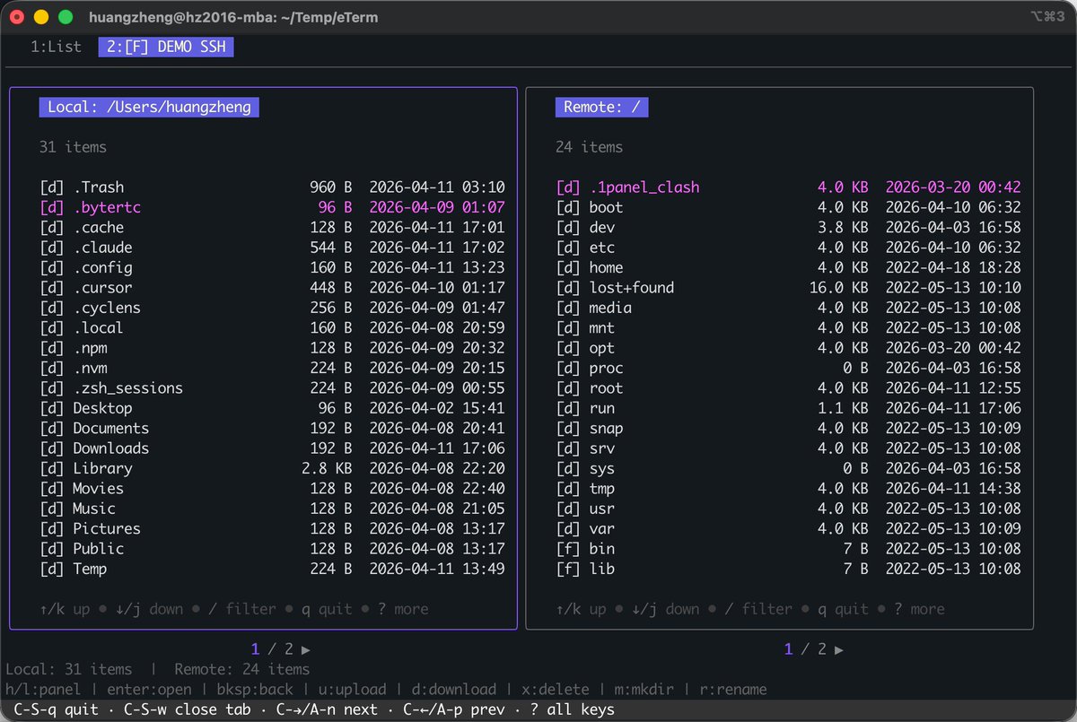Open the Public folder

(x=272, y=549)
